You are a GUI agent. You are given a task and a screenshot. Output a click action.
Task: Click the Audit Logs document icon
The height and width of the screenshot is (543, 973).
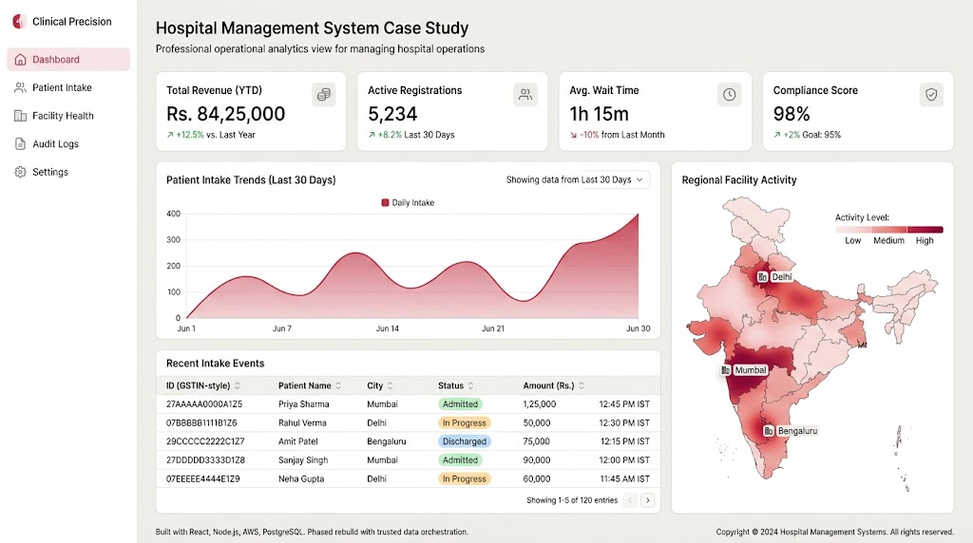click(21, 143)
